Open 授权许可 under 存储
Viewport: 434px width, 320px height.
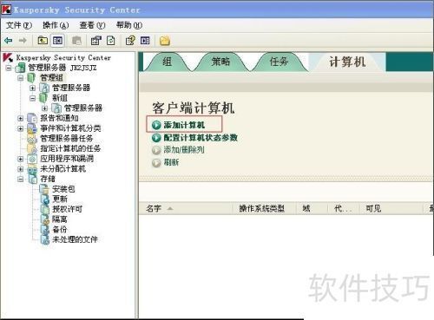point(67,209)
